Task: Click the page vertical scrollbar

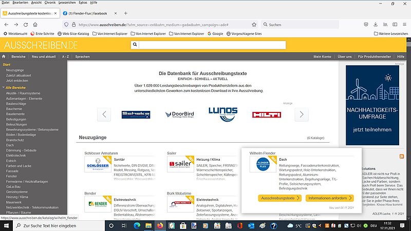Action: (x=408, y=129)
